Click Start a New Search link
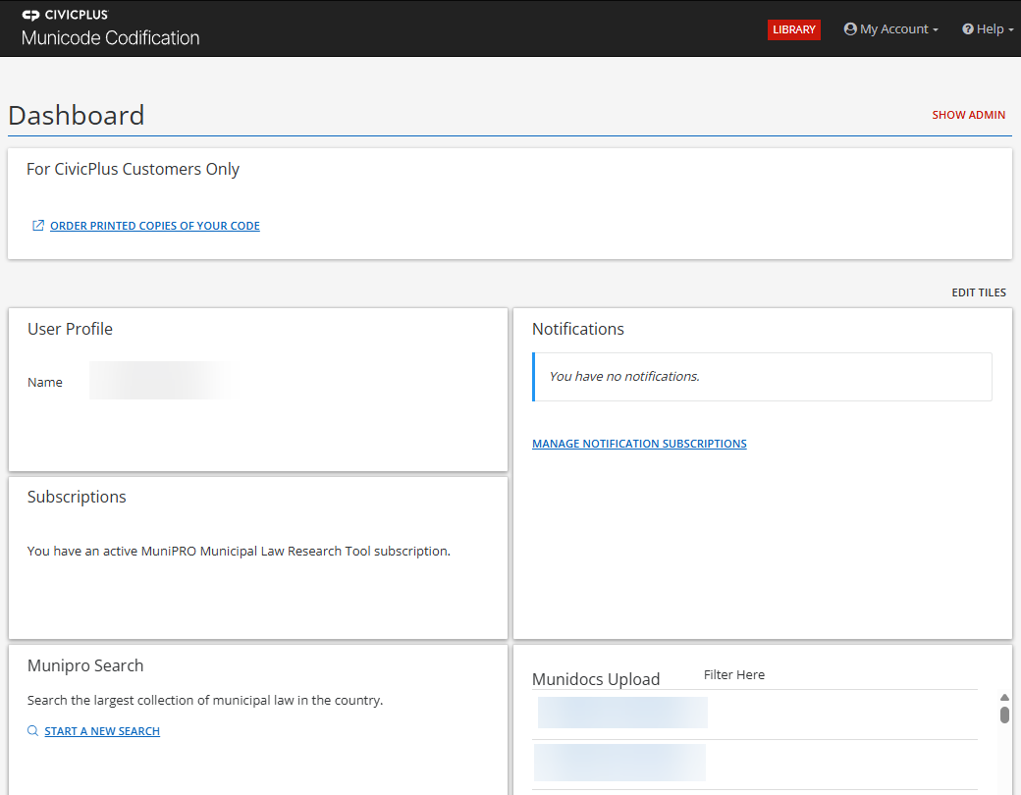Screen dimensions: 1021x795 pyautogui.click(x=102, y=731)
